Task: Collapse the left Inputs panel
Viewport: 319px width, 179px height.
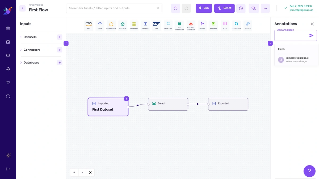Action: click(66, 43)
